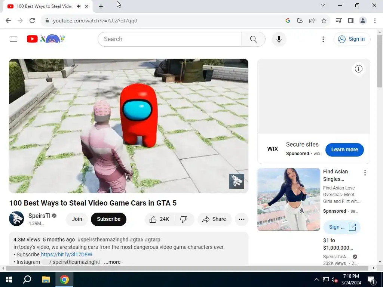This screenshot has height=287, width=383.
Task: Open a new tab with the plus button
Action: 101,6
